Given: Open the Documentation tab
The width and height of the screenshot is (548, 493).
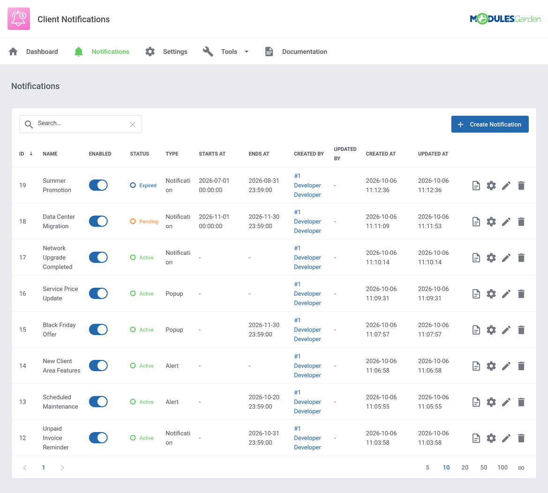Looking at the screenshot, I should point(296,52).
